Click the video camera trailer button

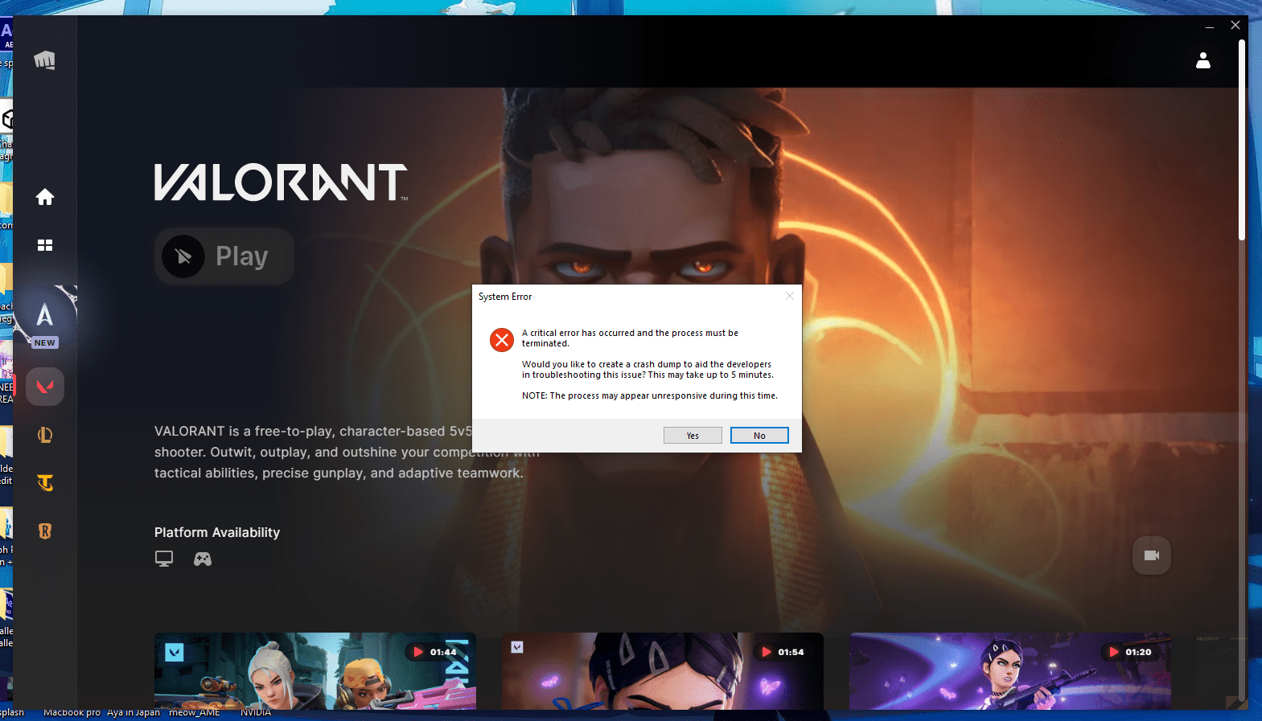point(1152,555)
